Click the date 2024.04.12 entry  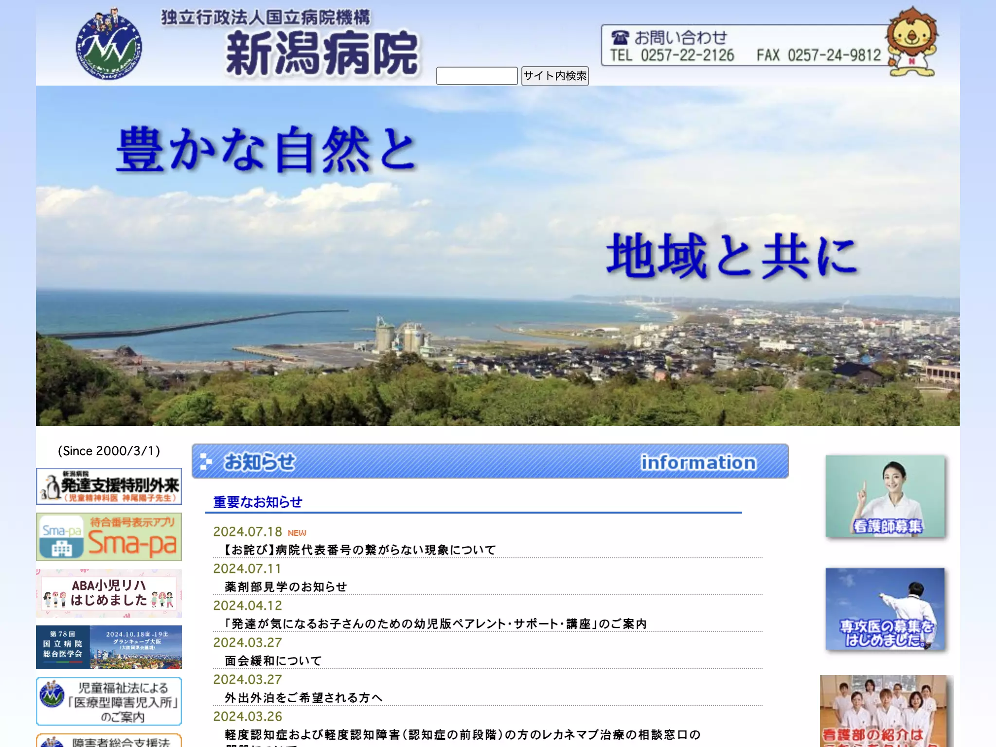tap(248, 605)
